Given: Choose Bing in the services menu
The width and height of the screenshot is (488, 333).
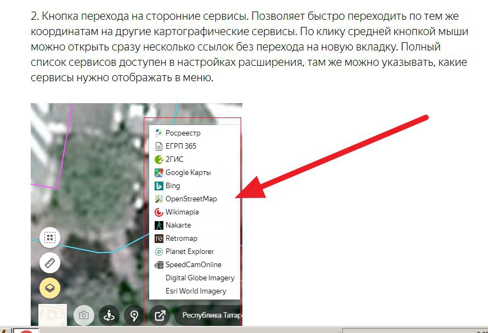Looking at the screenshot, I should (195, 185).
